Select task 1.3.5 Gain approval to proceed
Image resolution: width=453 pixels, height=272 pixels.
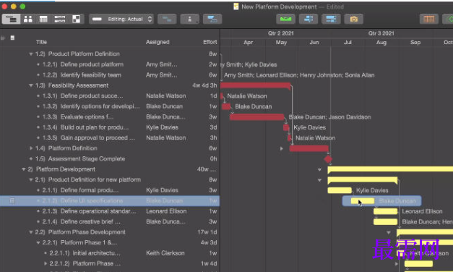(x=98, y=137)
